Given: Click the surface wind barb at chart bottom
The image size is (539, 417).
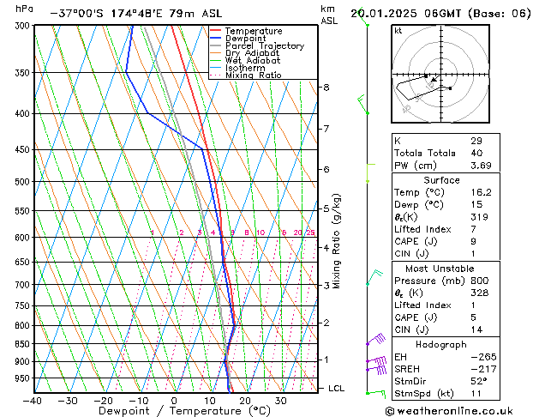Looking at the screenshot, I should [x=375, y=394].
